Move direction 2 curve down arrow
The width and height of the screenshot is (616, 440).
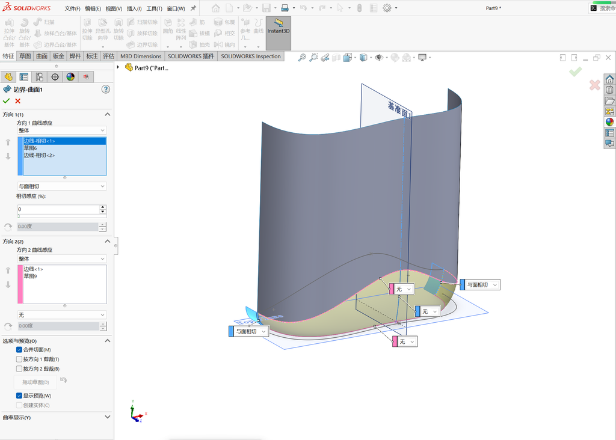tap(8, 284)
